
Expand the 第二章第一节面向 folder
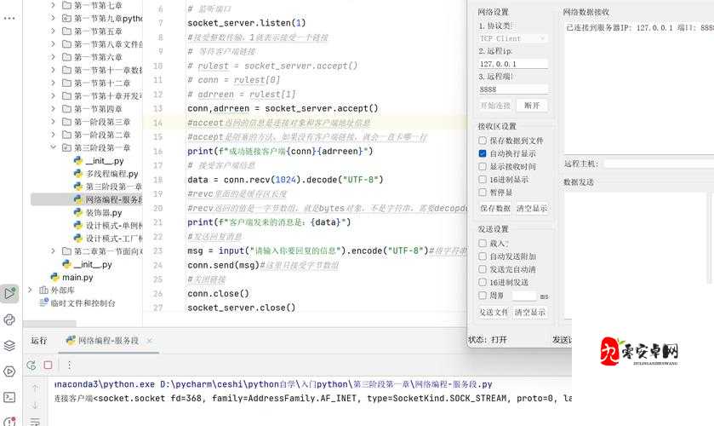pos(54,251)
